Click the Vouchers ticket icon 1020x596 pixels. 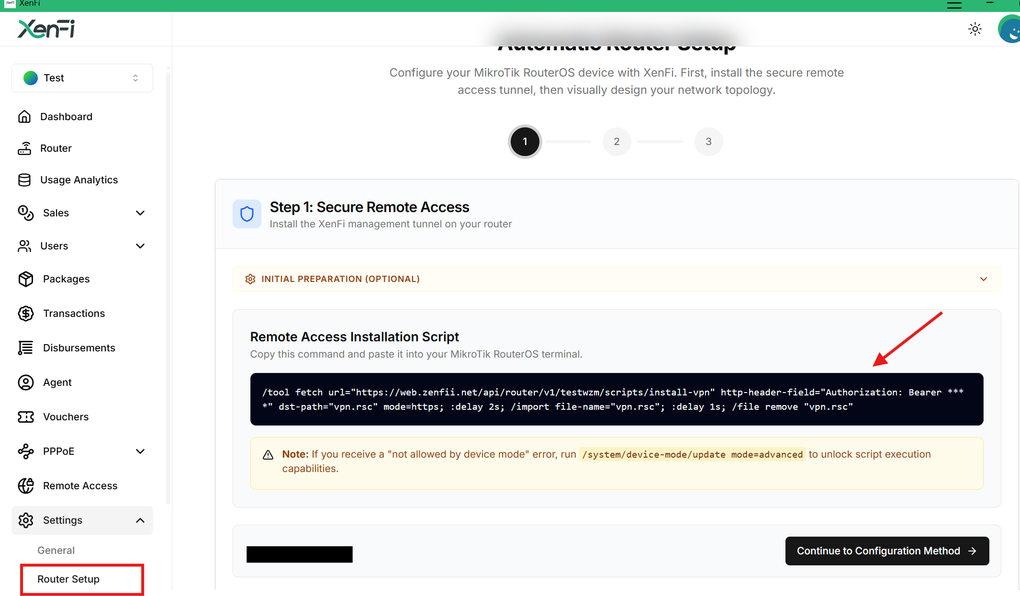pos(26,417)
